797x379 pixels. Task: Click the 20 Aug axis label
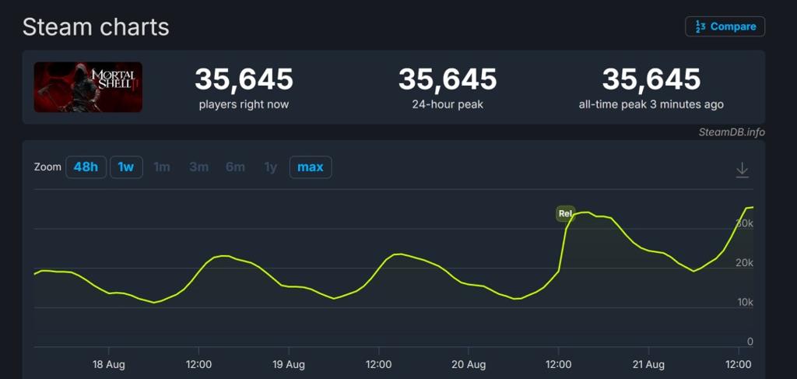coord(468,365)
